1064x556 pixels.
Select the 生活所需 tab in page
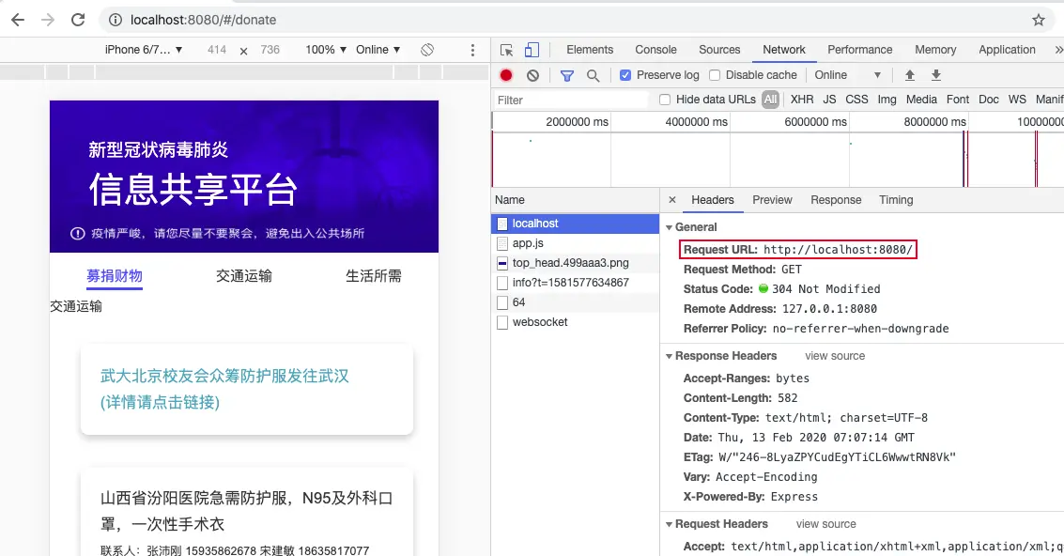pyautogui.click(x=373, y=276)
